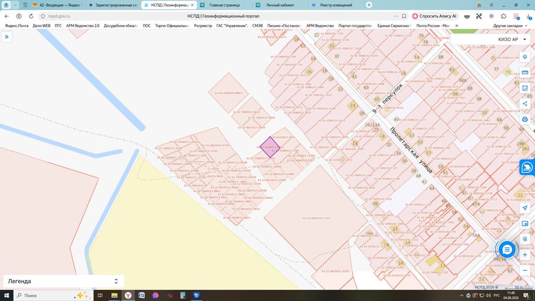This screenshot has width=535, height=301.
Task: Show hidden system tray icons
Action: 462,295
